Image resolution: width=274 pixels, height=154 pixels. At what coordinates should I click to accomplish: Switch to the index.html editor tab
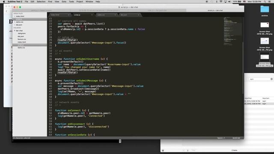(60, 15)
